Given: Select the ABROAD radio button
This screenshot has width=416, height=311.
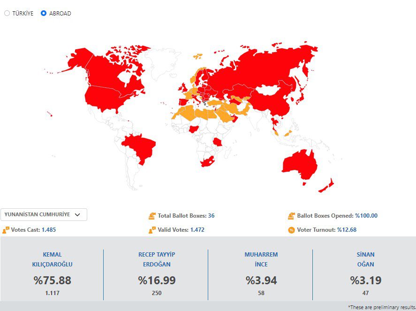Looking at the screenshot, I should click(x=44, y=13).
